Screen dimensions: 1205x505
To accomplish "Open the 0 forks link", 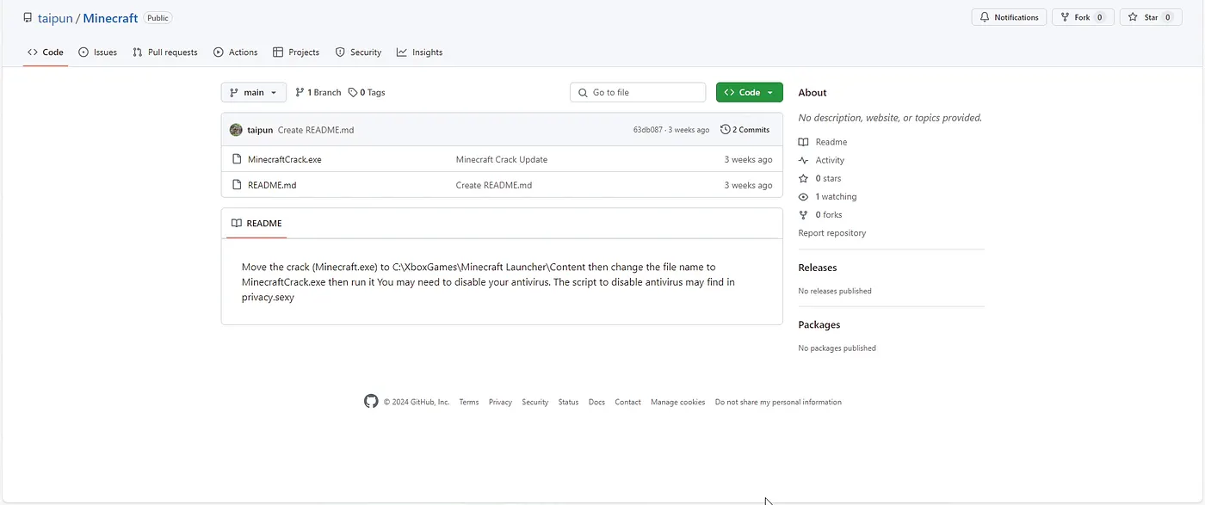I will (x=829, y=214).
